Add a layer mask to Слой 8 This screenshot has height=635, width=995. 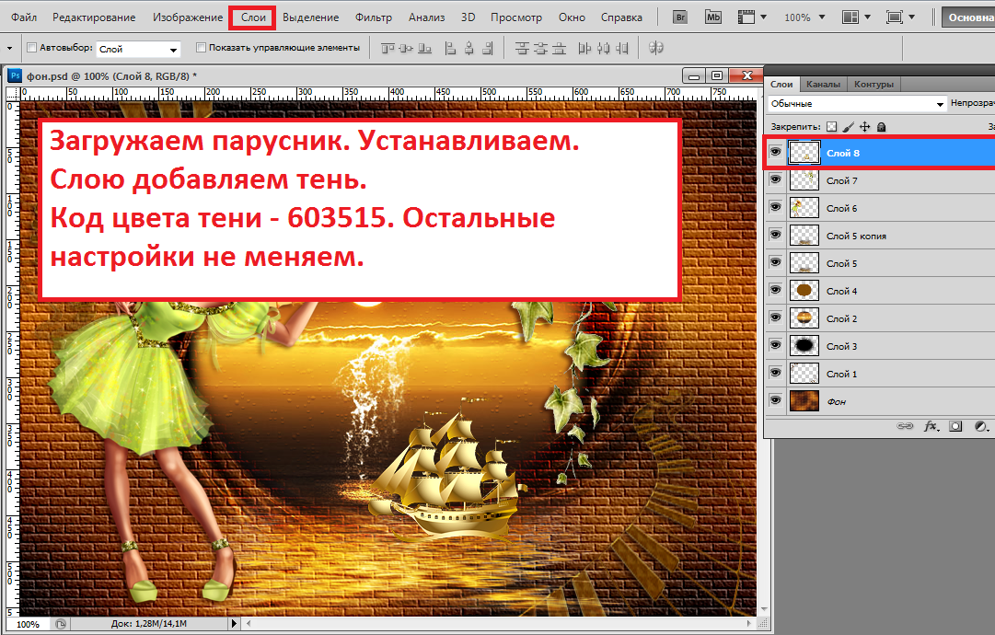(x=955, y=427)
